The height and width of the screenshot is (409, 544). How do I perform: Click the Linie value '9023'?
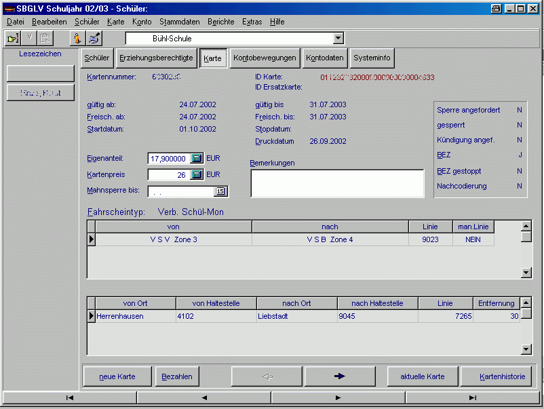click(430, 239)
